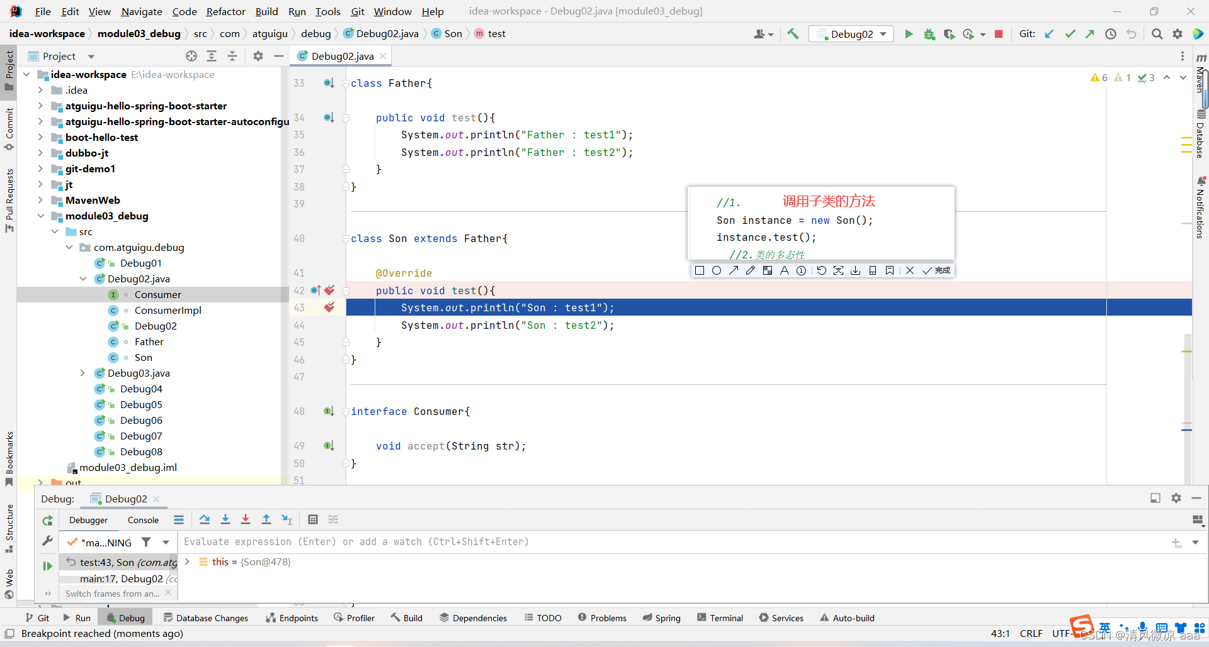Toggle the breakpoint on line 43
Image resolution: width=1209 pixels, height=647 pixels.
click(329, 307)
